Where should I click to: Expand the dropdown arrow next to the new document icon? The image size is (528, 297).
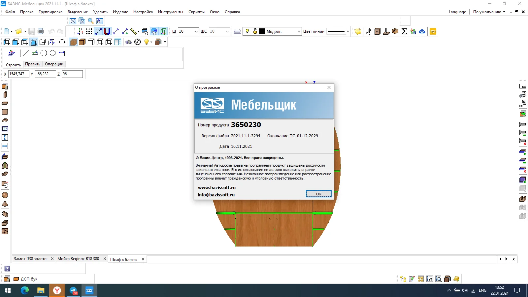click(12, 31)
